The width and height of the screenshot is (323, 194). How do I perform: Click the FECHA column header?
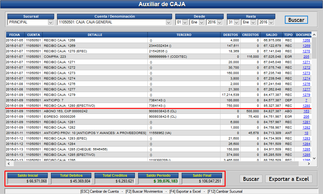[15, 35]
